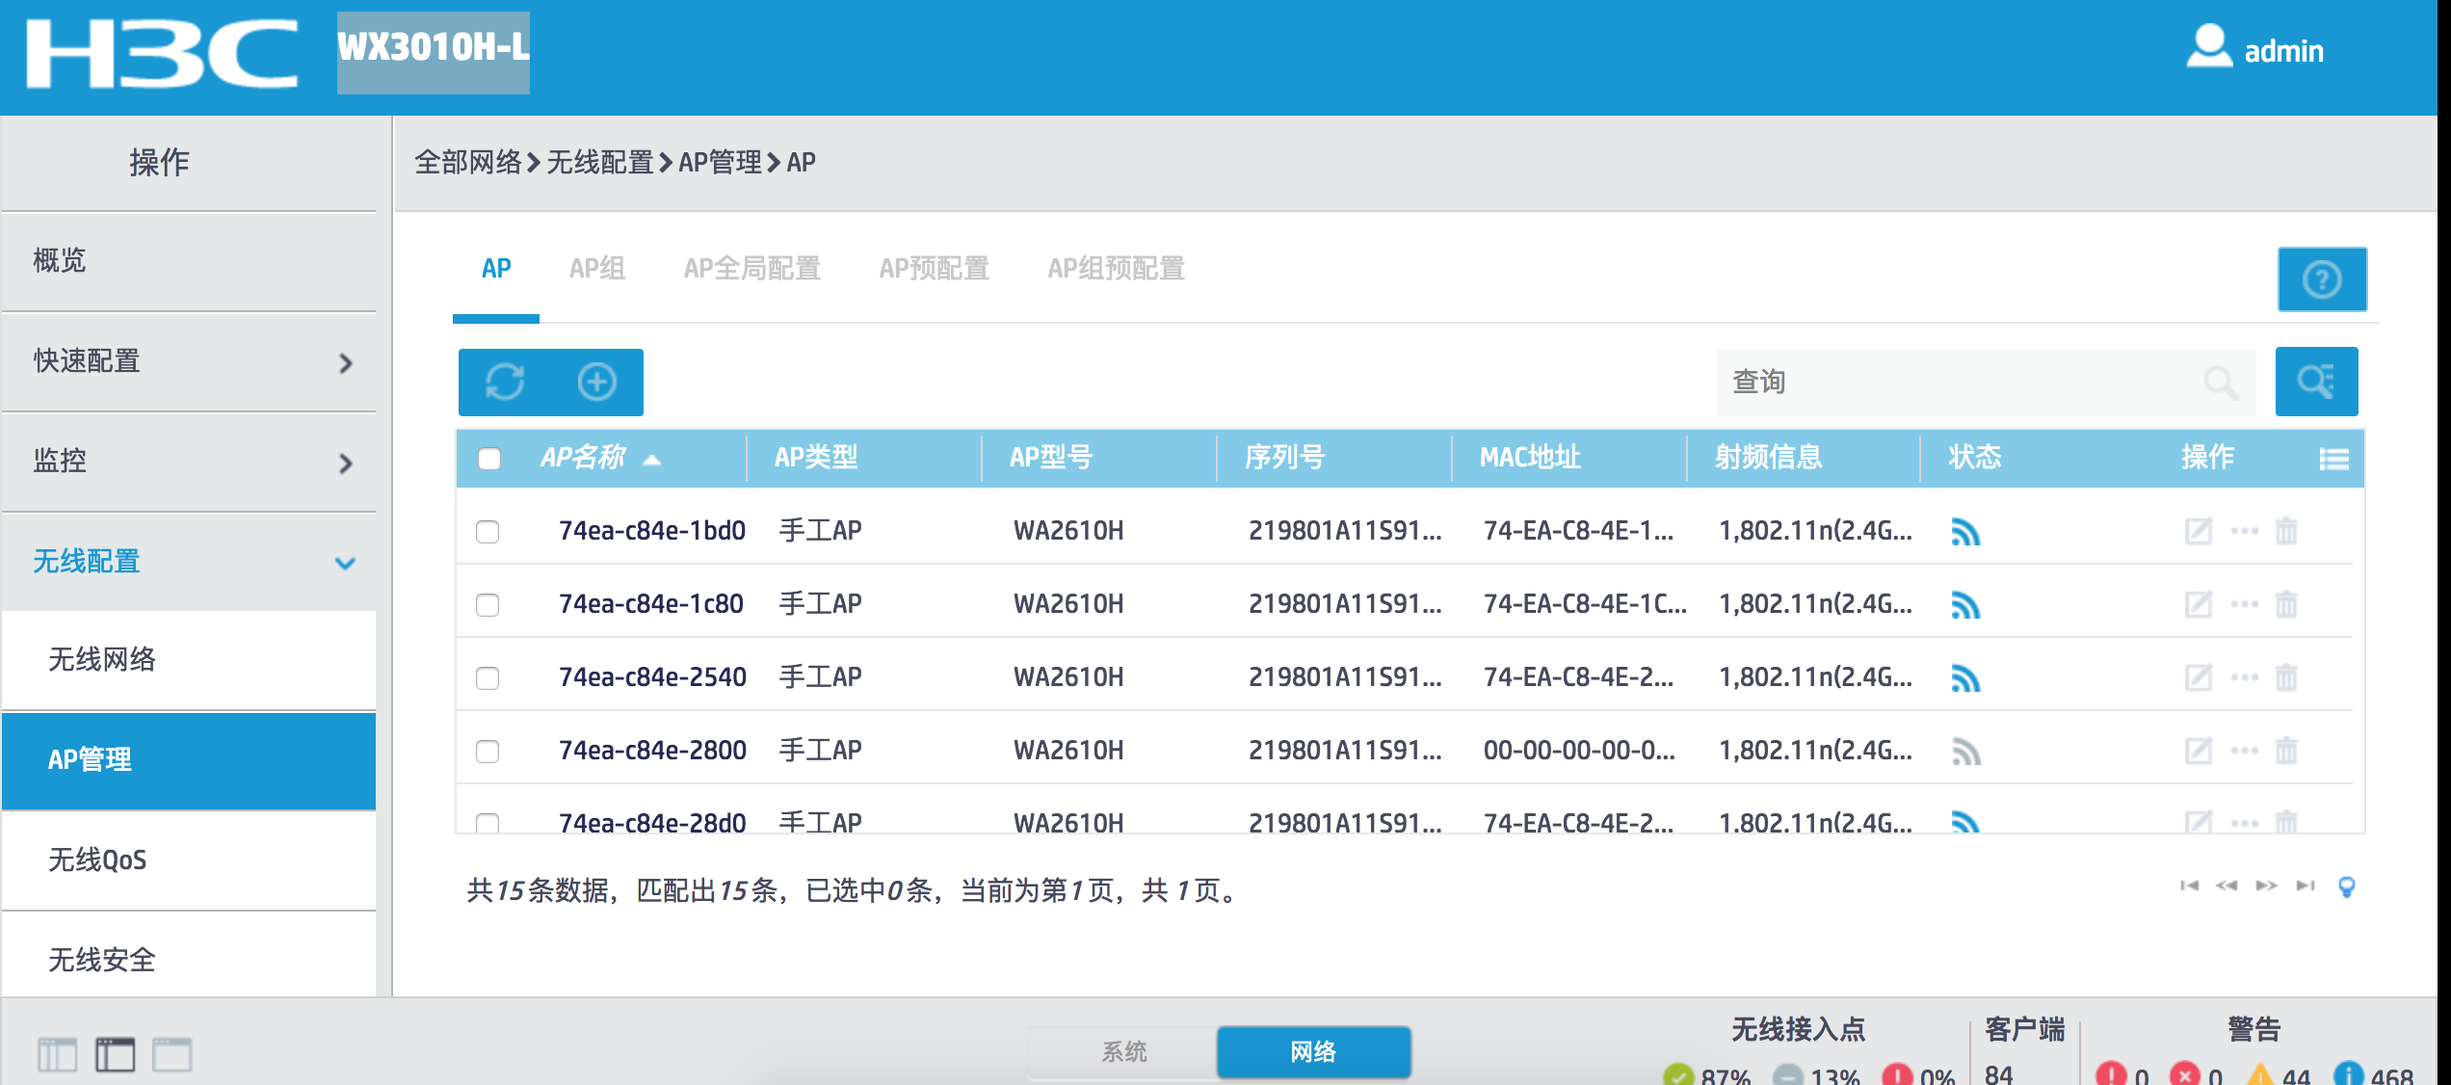The width and height of the screenshot is (2451, 1085).
Task: Open the AP全局配置 tab
Action: 751,269
